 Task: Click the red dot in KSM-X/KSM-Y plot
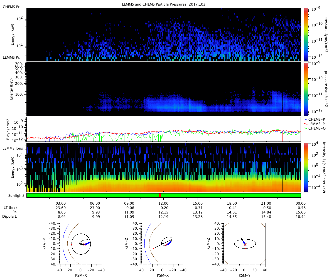[72, 244]
